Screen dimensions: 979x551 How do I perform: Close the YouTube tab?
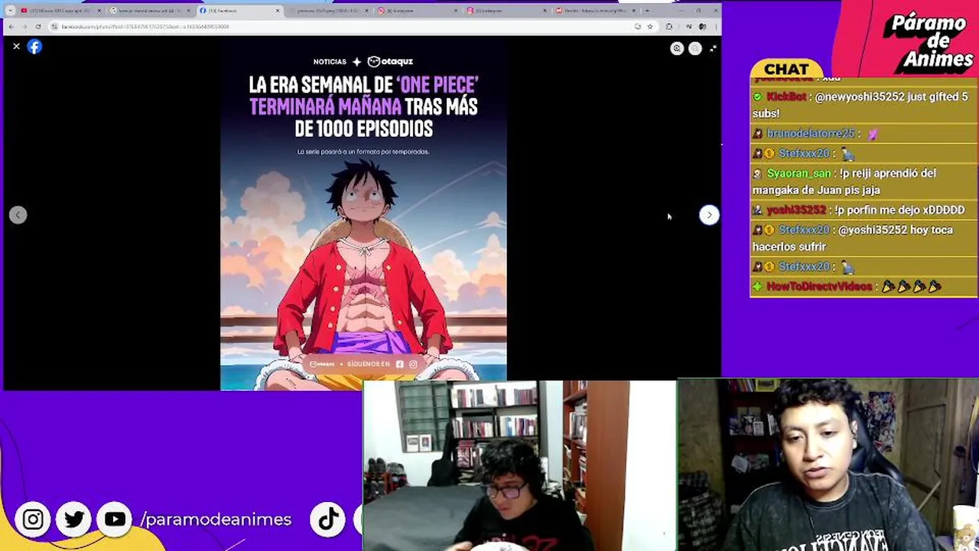coord(99,11)
